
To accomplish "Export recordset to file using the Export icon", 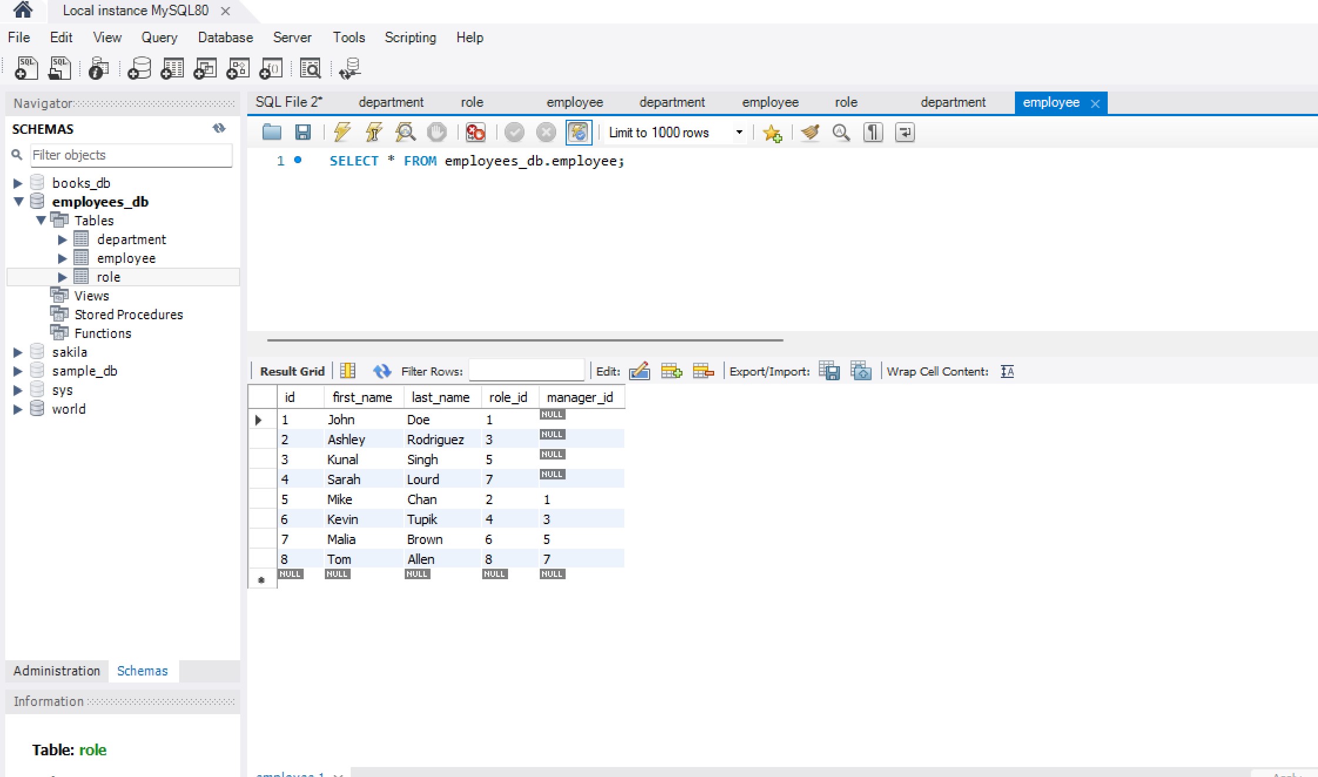I will pyautogui.click(x=829, y=371).
